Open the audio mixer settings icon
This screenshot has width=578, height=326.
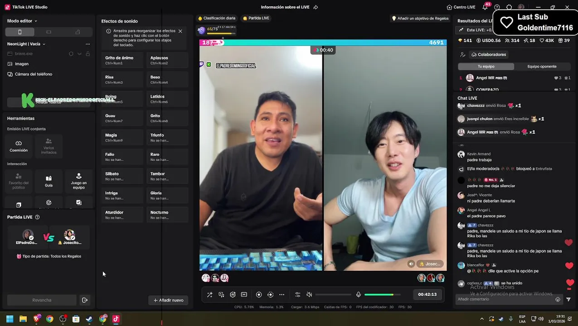297,294
